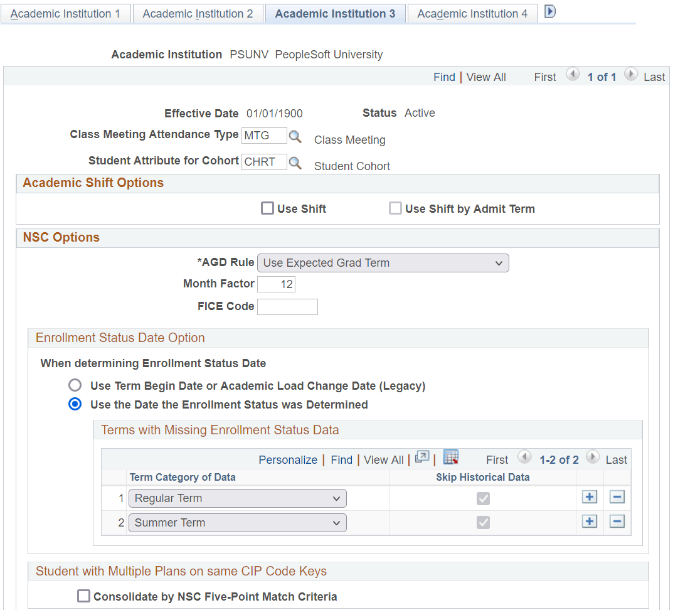Click Find link in the effective date header
The width and height of the screenshot is (673, 610).
[444, 77]
